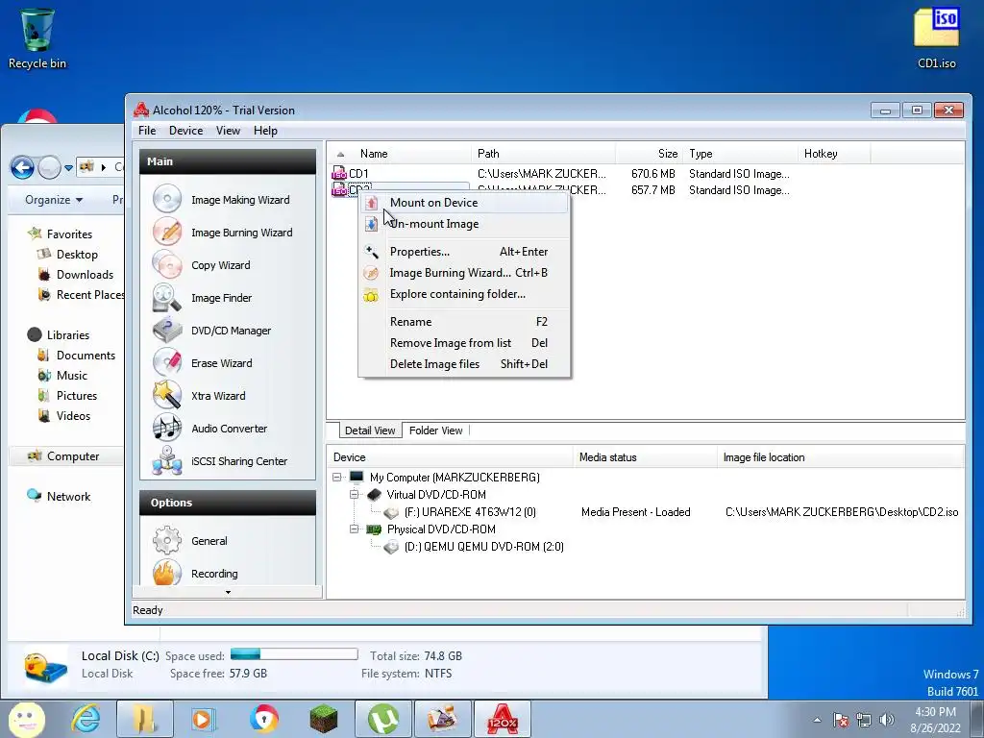
Task: Switch to the Detail View tab
Action: 370,430
